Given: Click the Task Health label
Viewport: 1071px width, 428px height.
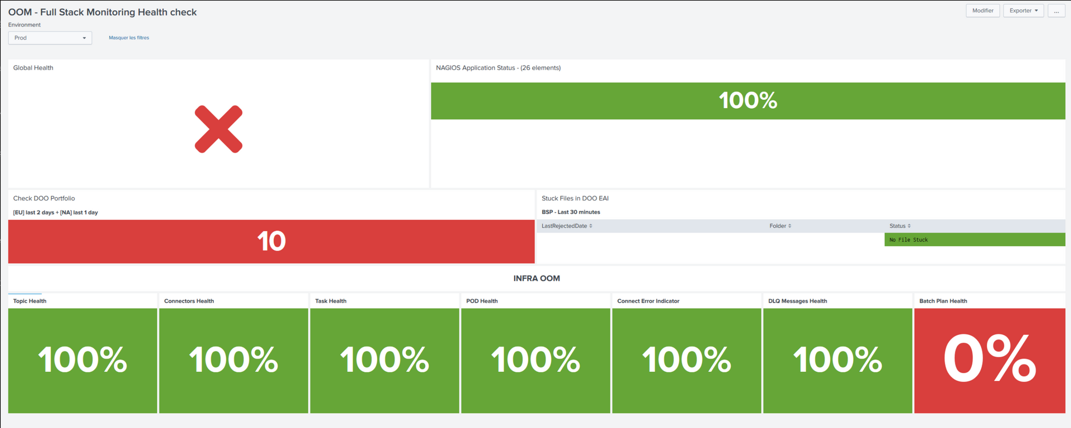Looking at the screenshot, I should click(330, 301).
